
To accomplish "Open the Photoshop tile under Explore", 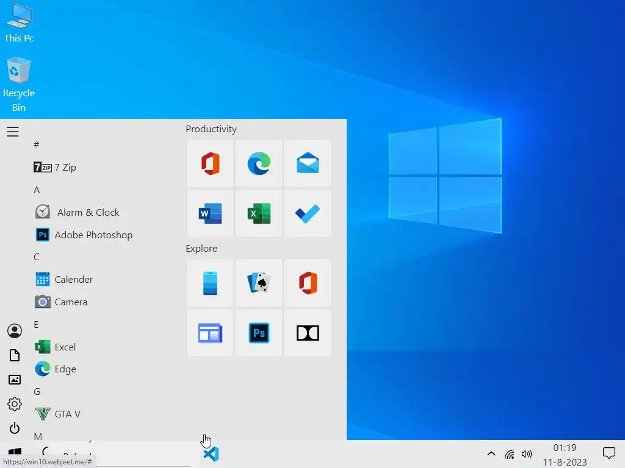I will click(x=259, y=333).
